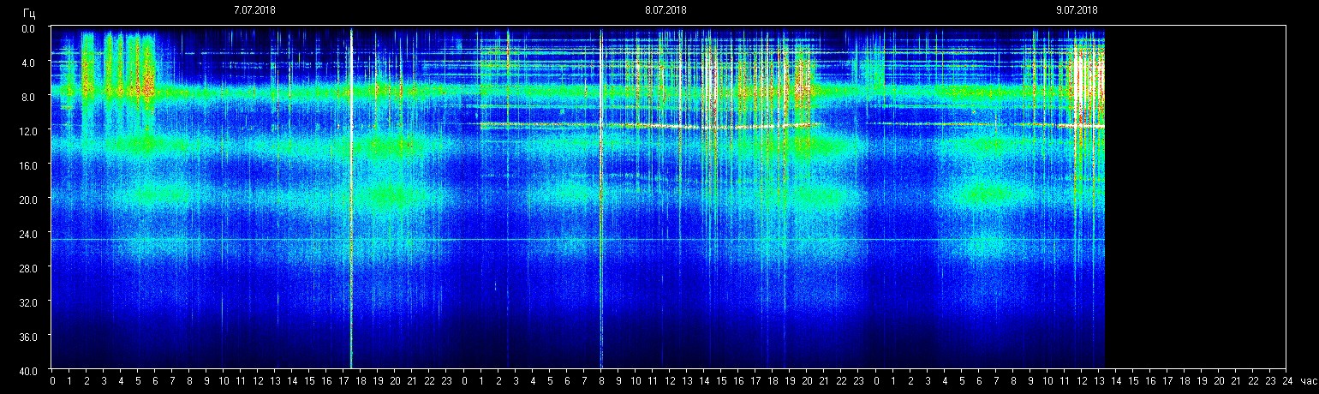This screenshot has height=394, width=1319.
Task: Select the 20.0 frequency axis value
Action: (x=27, y=200)
